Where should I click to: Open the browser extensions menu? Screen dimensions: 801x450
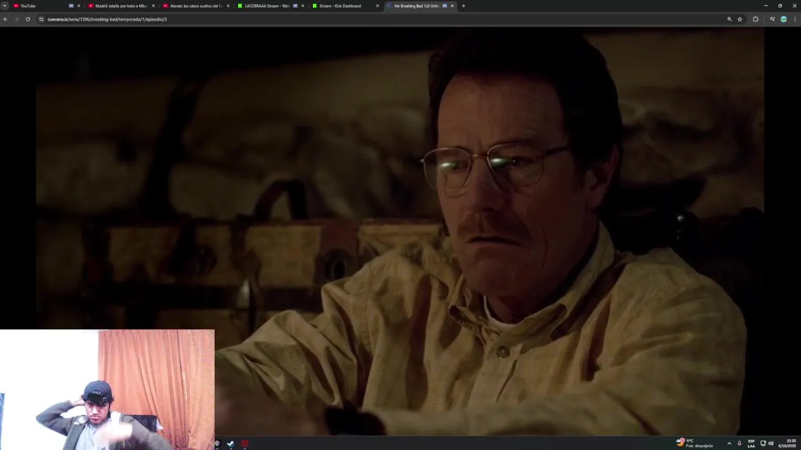(755, 19)
